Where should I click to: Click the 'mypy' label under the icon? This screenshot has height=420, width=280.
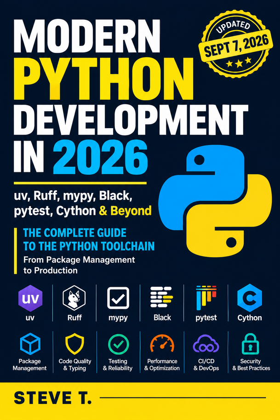point(118,318)
